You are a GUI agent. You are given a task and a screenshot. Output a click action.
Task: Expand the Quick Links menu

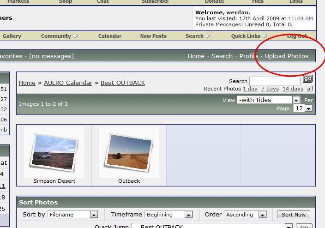[249, 36]
